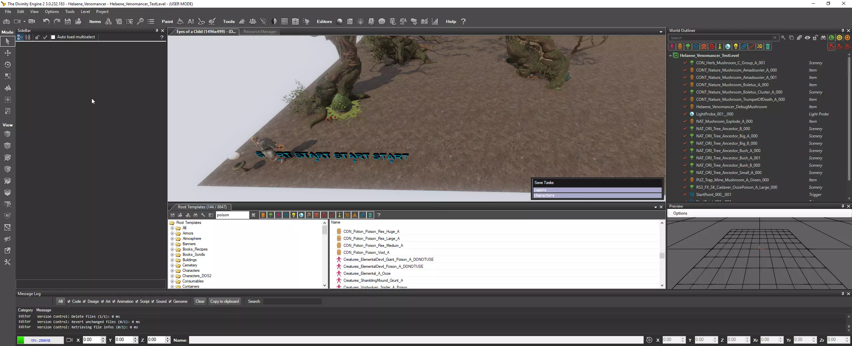Click the unlock padlock icon in World Outliner
852x346 pixels.
pyautogui.click(x=815, y=38)
